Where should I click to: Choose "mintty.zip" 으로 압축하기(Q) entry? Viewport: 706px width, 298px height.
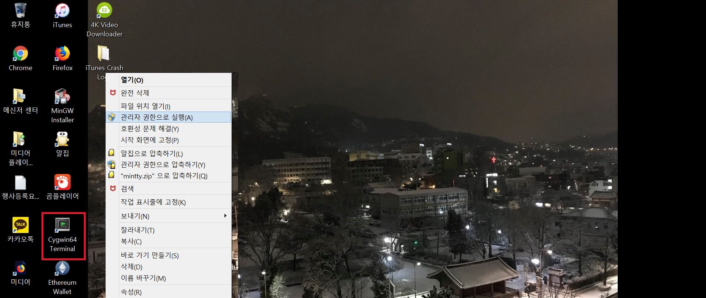click(x=168, y=176)
